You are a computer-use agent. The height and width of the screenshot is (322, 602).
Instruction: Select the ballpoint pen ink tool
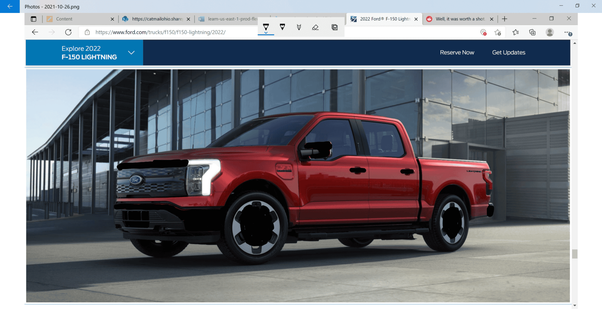[266, 28]
